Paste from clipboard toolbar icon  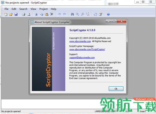tap(46, 14)
